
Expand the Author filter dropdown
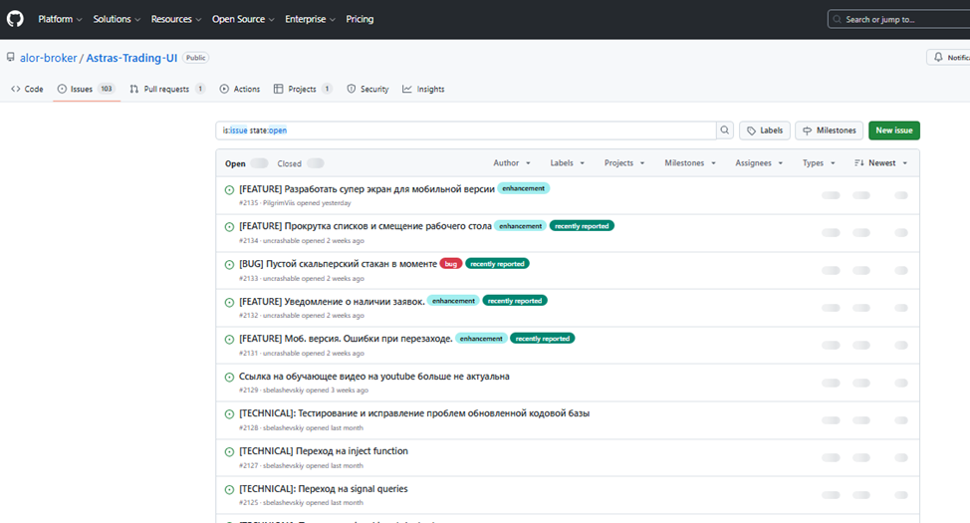(512, 163)
